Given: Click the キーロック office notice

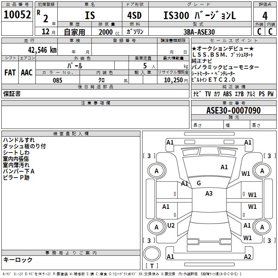Looking at the screenshot, I should [x=18, y=260].
